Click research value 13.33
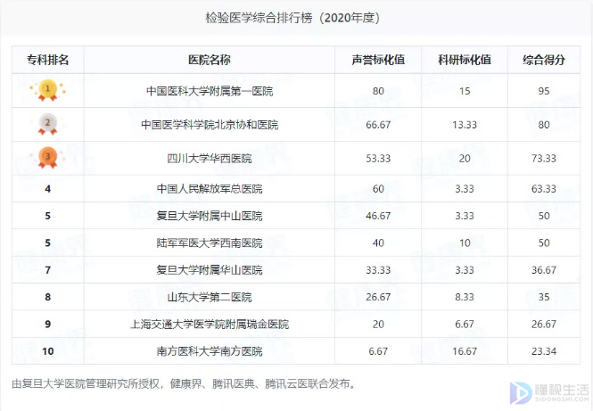The height and width of the screenshot is (411, 593). pyautogui.click(x=465, y=125)
